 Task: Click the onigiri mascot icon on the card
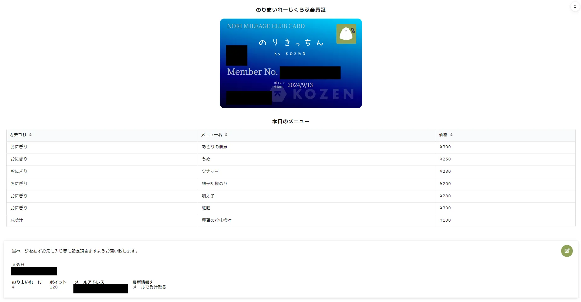coord(346,34)
